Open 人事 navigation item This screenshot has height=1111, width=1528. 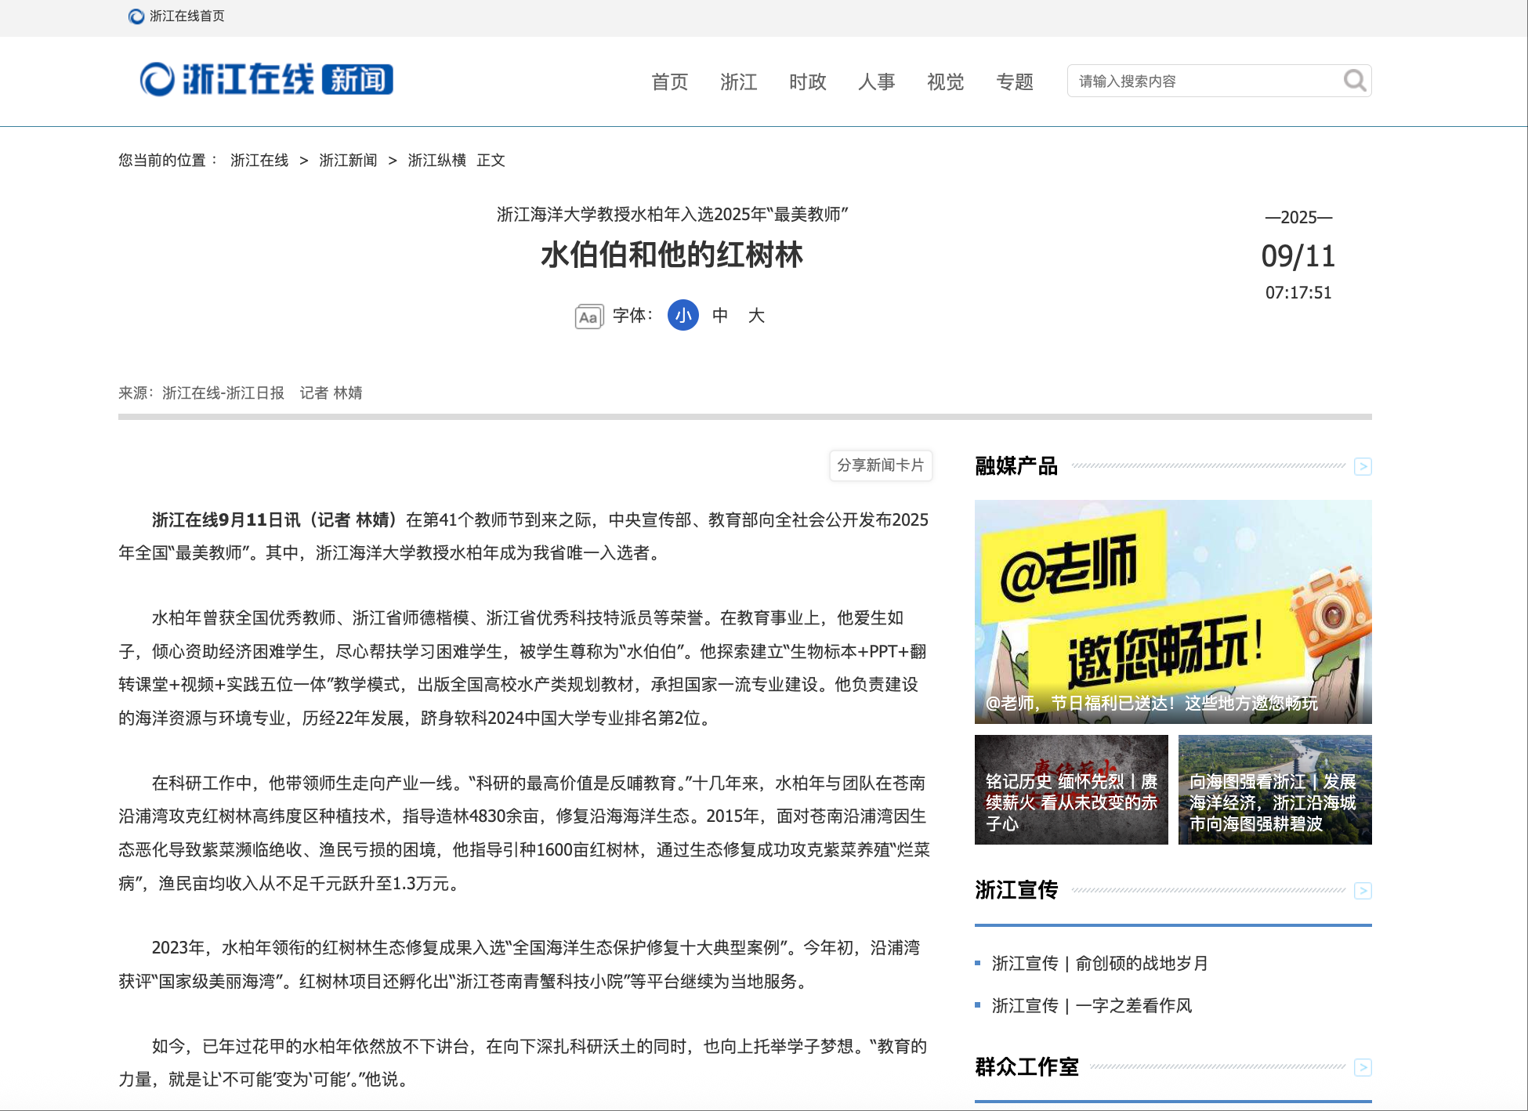tap(877, 81)
